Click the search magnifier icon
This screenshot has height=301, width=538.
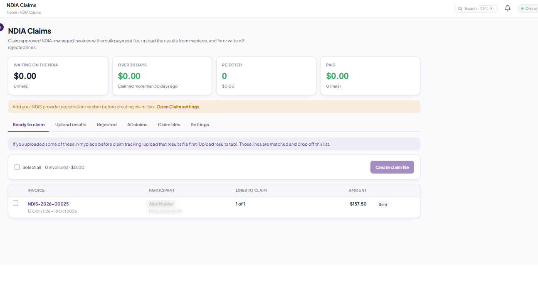pos(460,8)
